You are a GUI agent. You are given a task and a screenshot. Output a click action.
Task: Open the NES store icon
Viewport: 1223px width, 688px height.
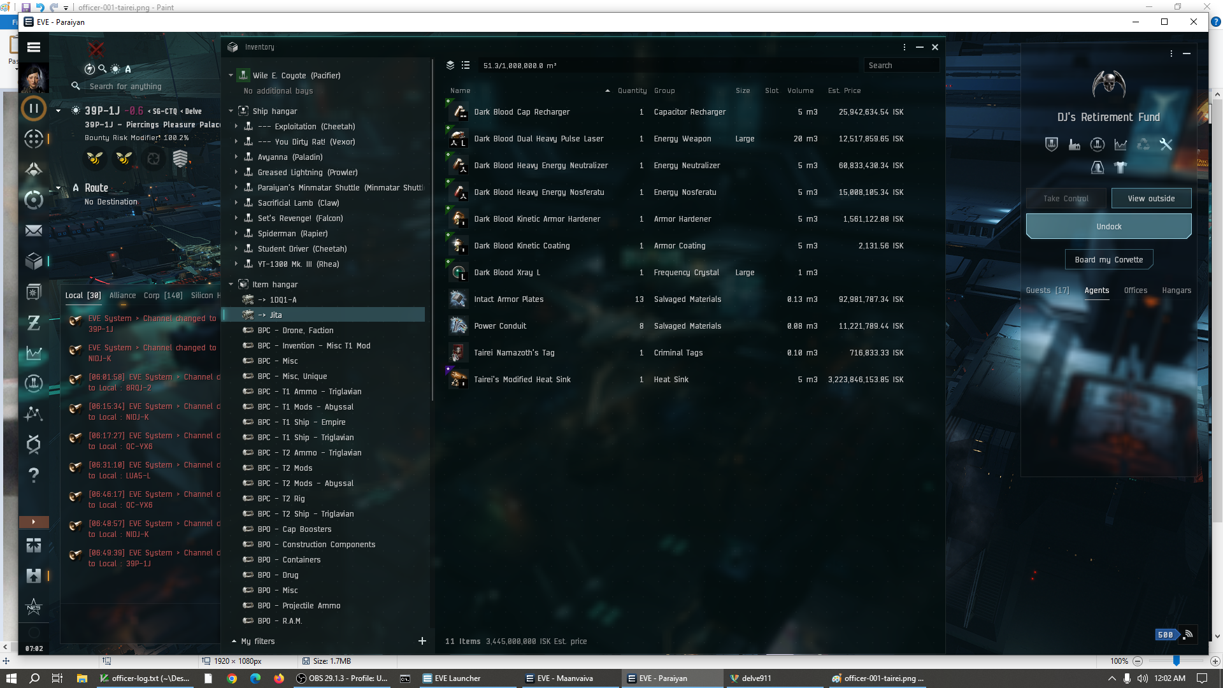tap(34, 606)
